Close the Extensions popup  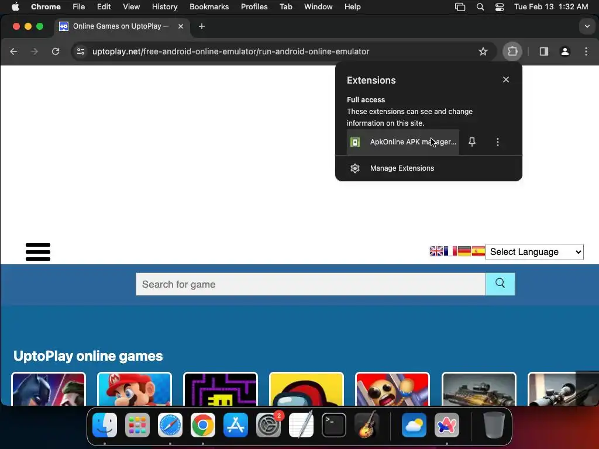tap(506, 80)
